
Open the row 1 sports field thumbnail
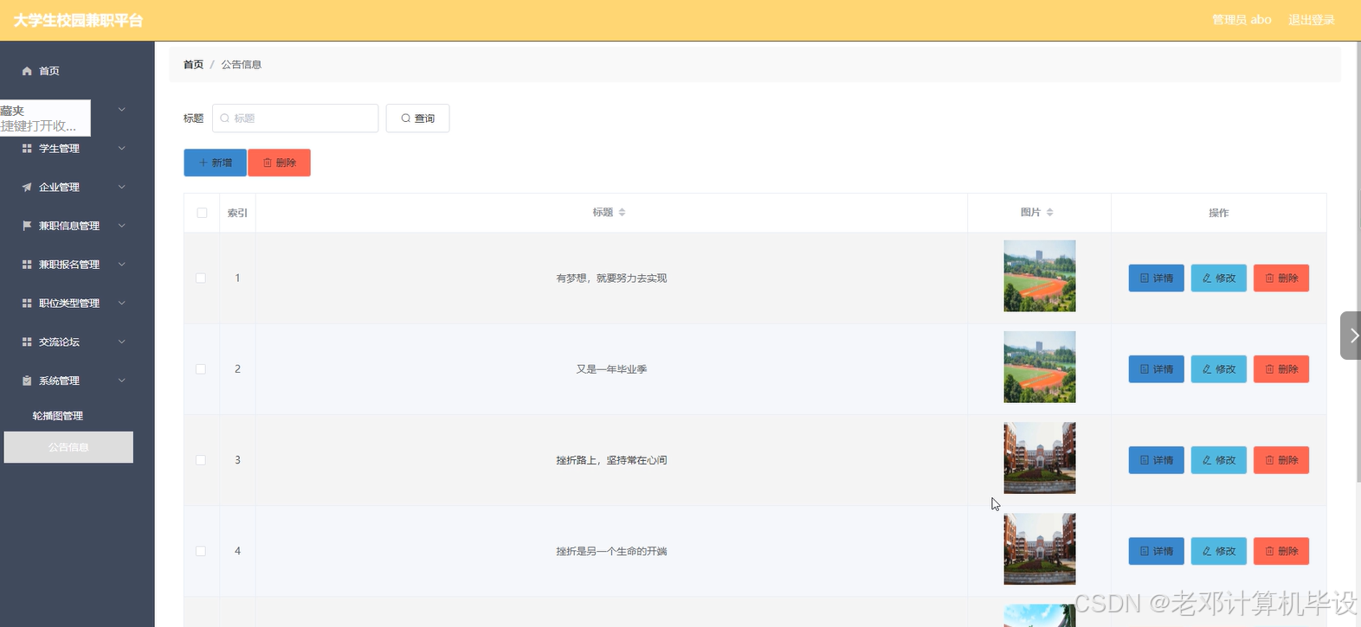pos(1040,276)
